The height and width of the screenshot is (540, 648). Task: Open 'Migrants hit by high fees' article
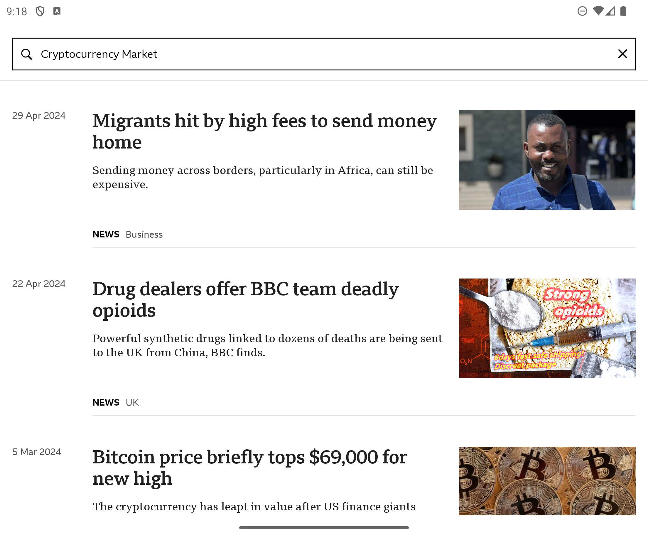(x=264, y=131)
